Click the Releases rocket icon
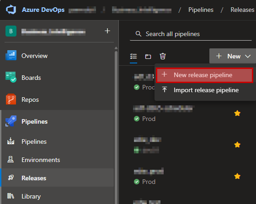Viewport: 256px width, 204px height. tap(11, 178)
